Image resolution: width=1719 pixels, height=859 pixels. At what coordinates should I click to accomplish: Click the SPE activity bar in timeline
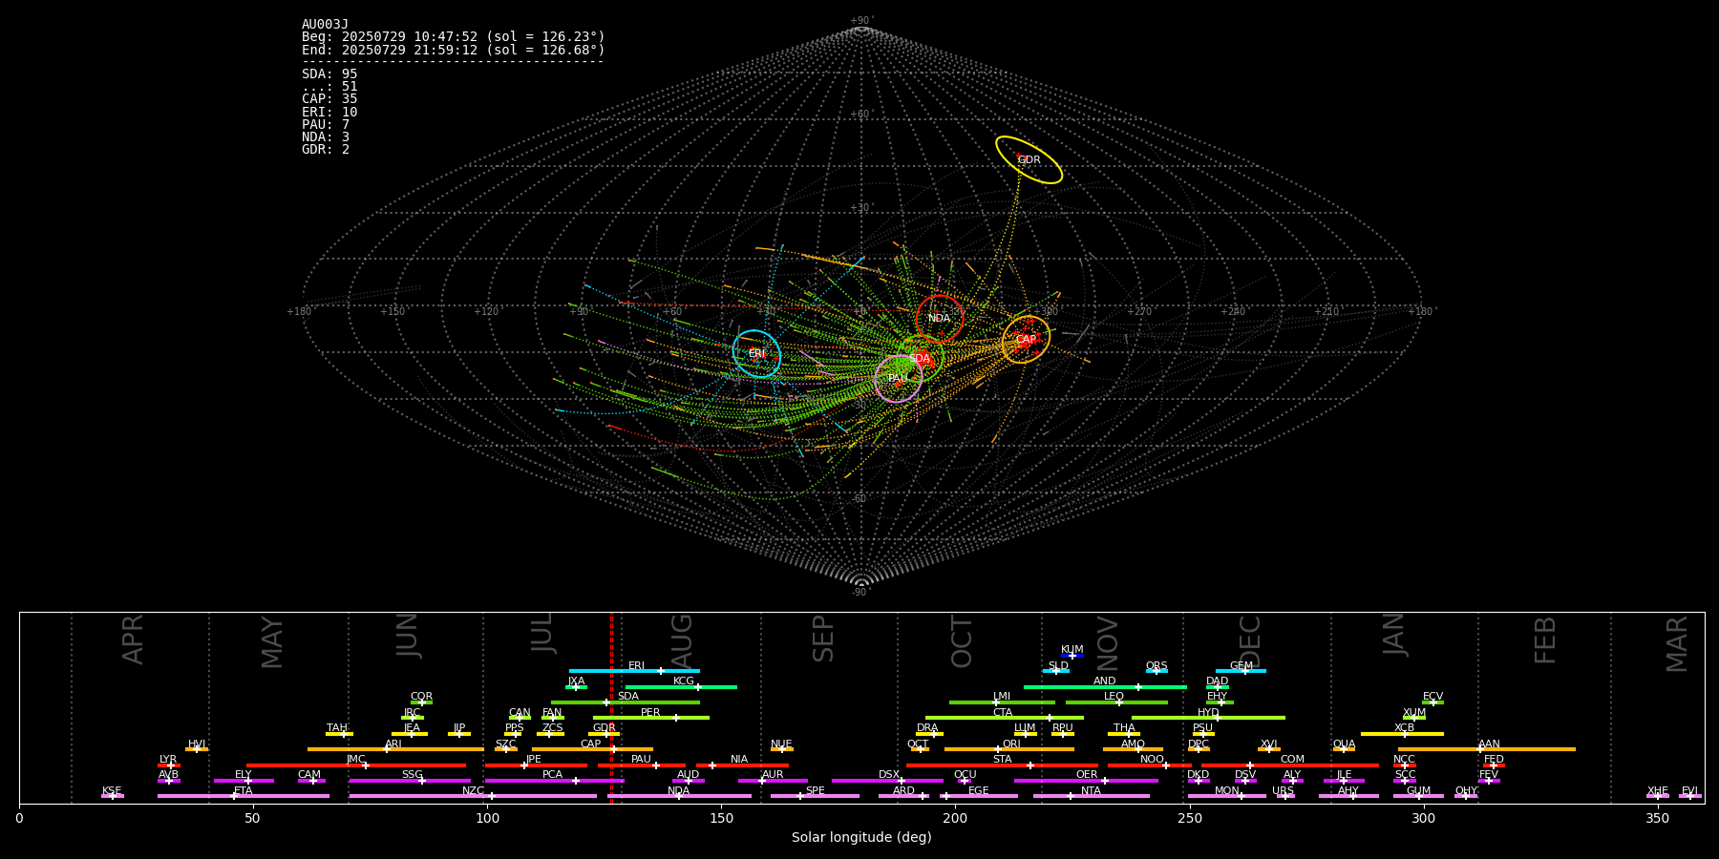815,796
